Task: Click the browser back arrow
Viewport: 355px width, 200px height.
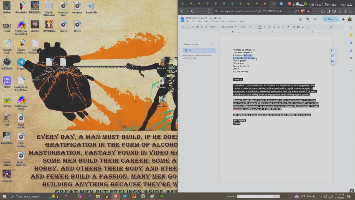Action: (182, 11)
